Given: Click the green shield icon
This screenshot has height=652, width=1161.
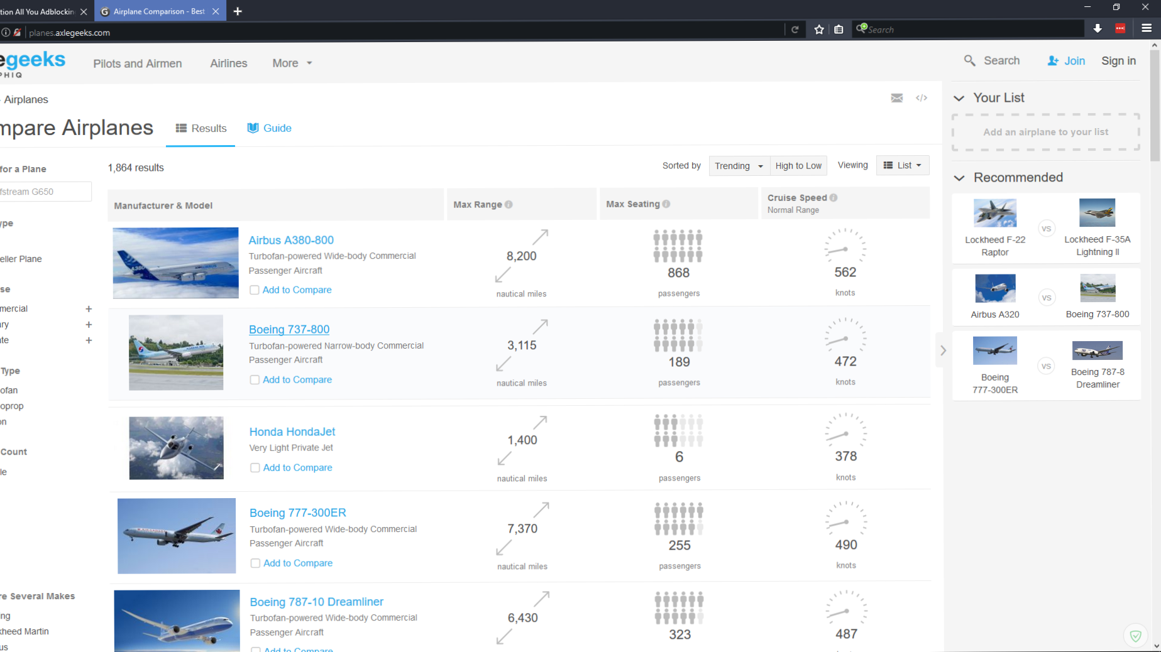Looking at the screenshot, I should tap(1135, 636).
